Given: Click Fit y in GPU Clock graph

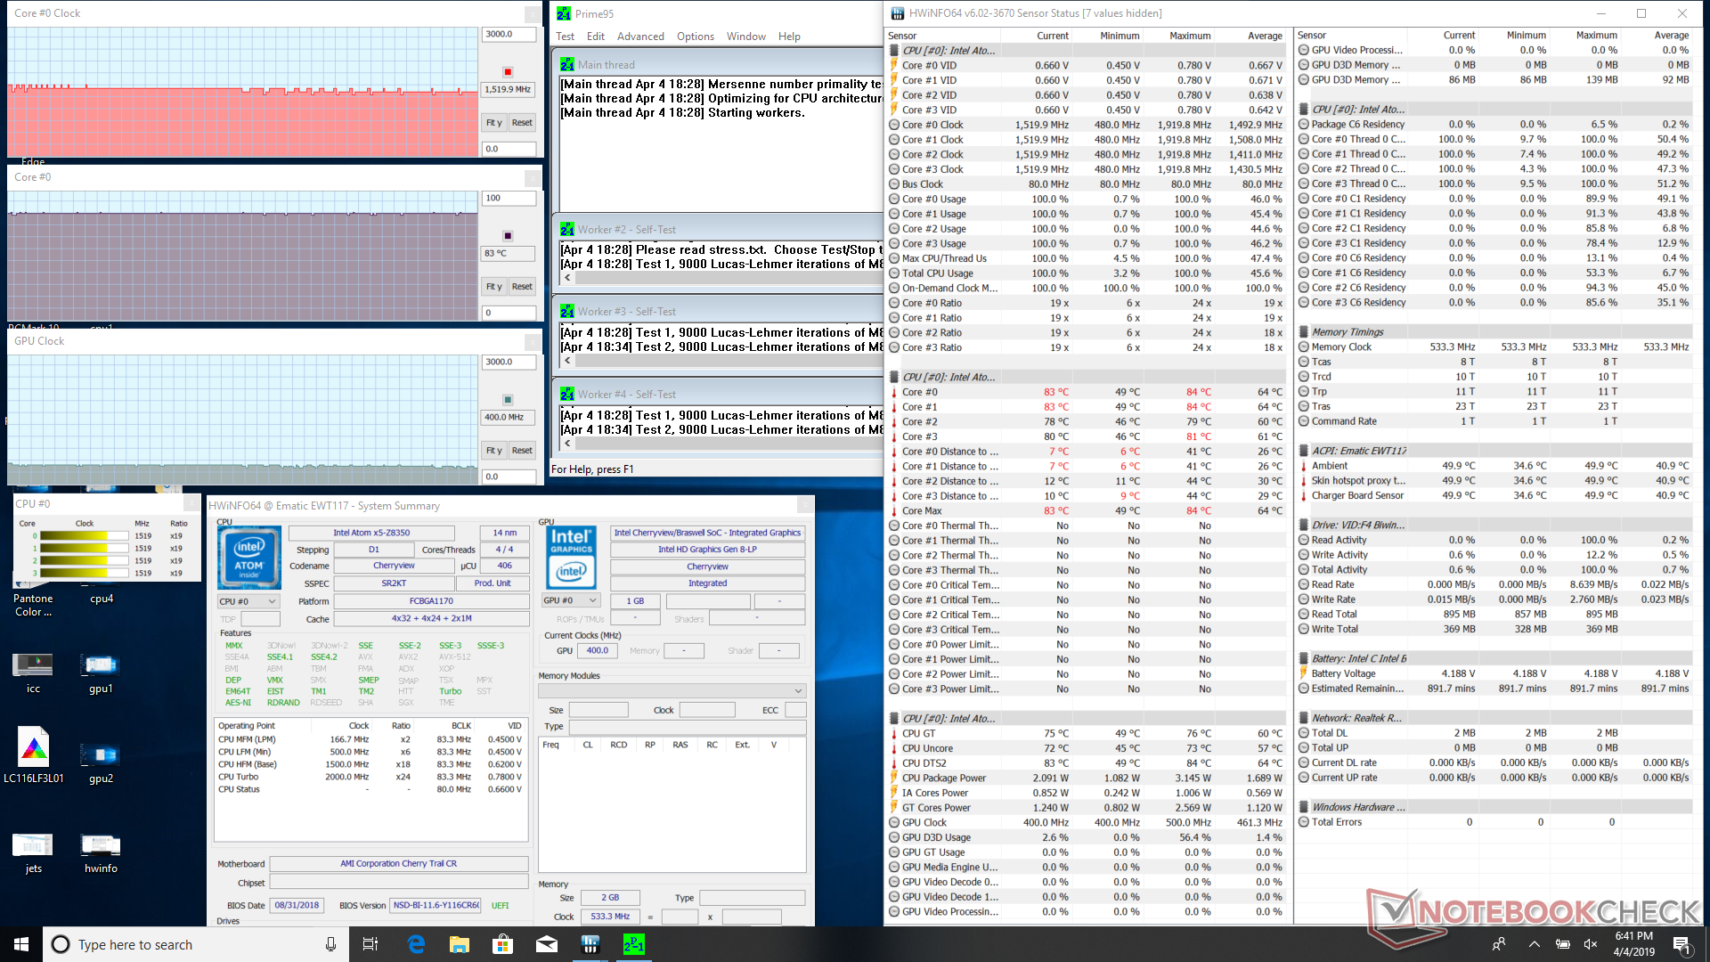Looking at the screenshot, I should (x=493, y=451).
